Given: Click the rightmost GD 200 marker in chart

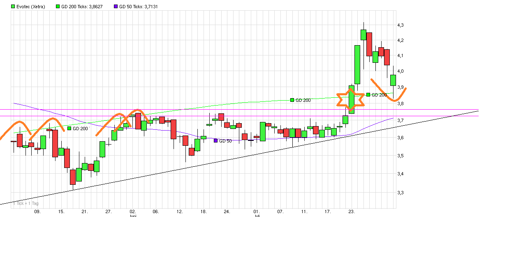Looking at the screenshot, I should tap(368, 95).
